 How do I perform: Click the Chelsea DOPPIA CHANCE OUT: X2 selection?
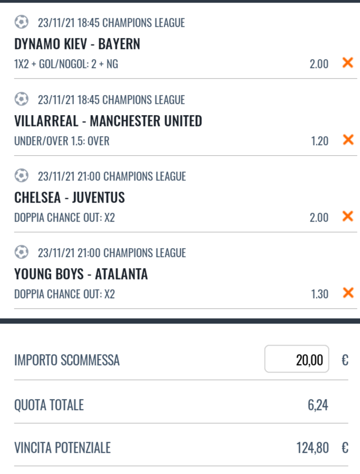[64, 217]
